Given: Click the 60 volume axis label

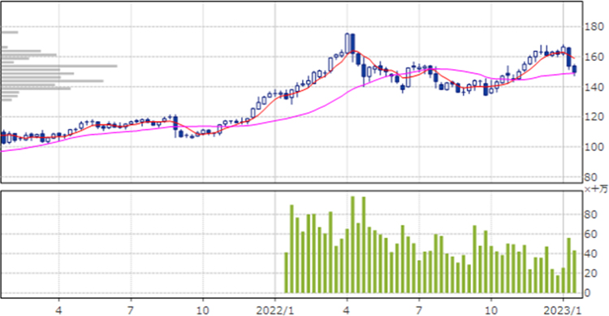Looking at the screenshot, I should (591, 235).
